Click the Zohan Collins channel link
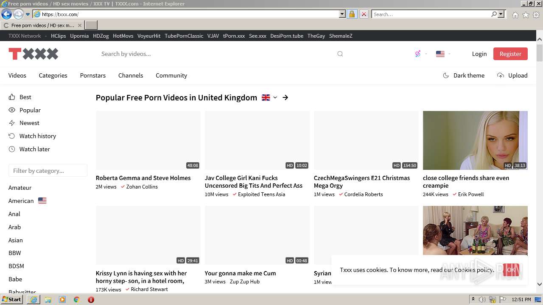 [142, 187]
